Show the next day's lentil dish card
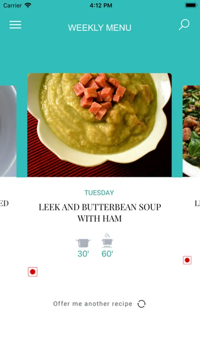This screenshot has height=355, width=200. pos(191,131)
